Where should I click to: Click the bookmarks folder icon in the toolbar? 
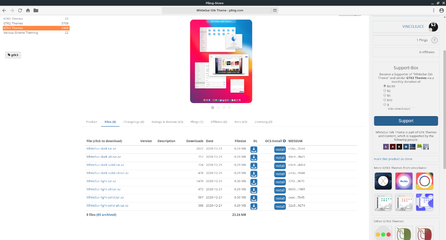(x=36, y=10)
